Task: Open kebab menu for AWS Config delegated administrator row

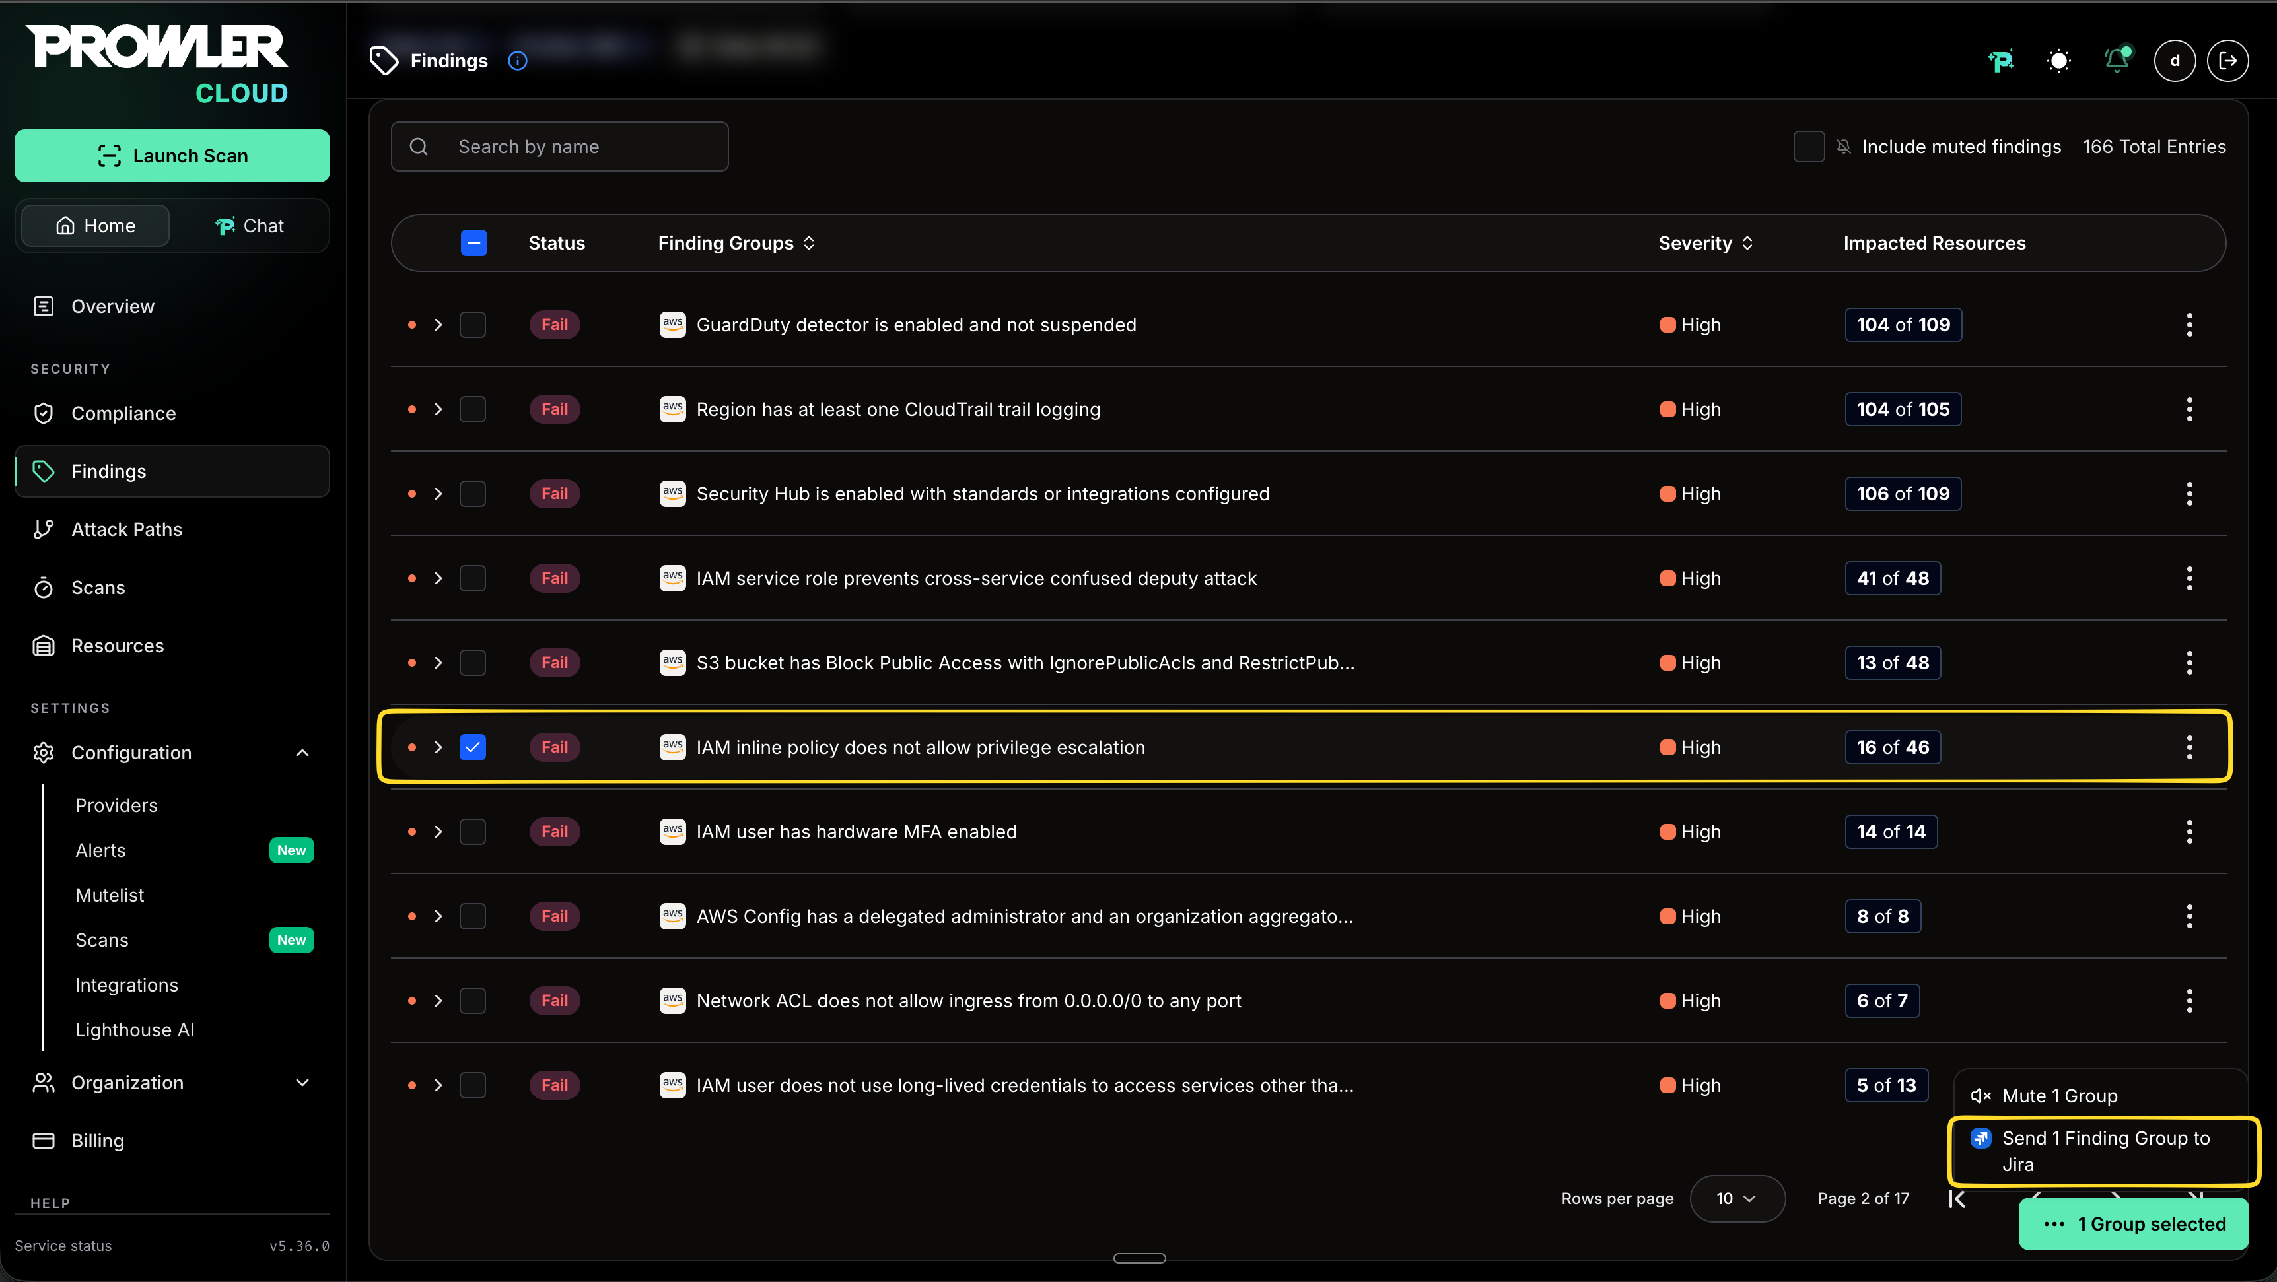Action: point(2189,916)
